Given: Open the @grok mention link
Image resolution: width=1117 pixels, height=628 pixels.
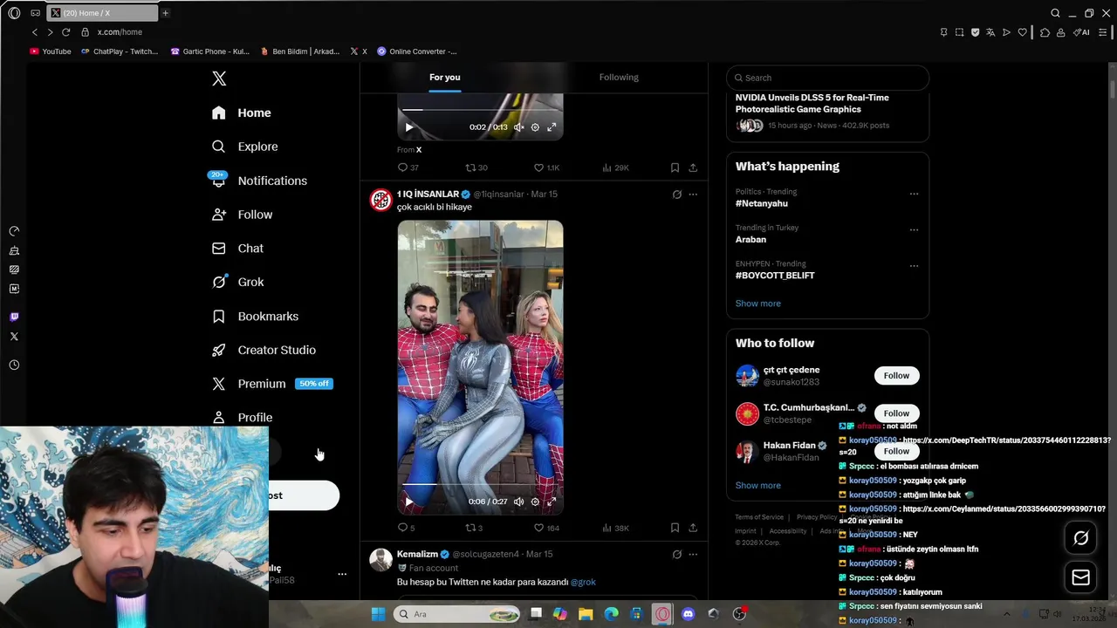Looking at the screenshot, I should (x=583, y=582).
